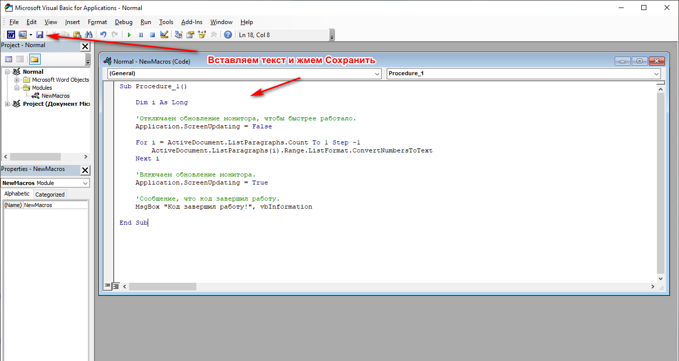Toggle Folders view in Project panel
679x361 pixels.
[x=35, y=59]
